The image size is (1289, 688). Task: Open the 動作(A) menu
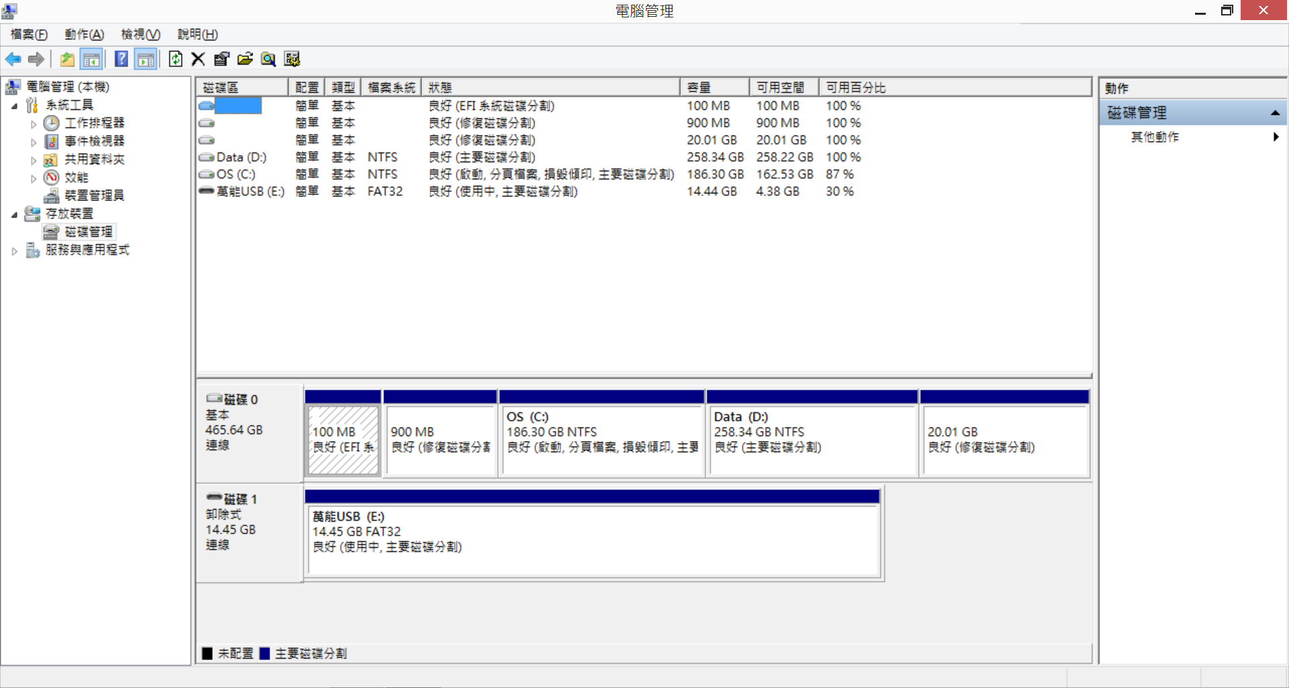[x=85, y=34]
